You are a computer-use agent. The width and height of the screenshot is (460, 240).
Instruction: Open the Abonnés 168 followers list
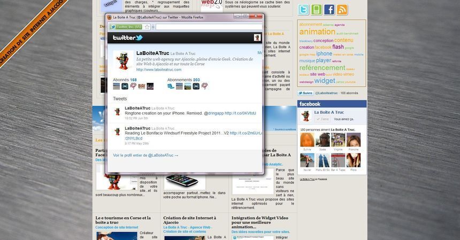pos(125,80)
